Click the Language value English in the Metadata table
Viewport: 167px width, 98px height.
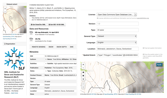(47, 88)
